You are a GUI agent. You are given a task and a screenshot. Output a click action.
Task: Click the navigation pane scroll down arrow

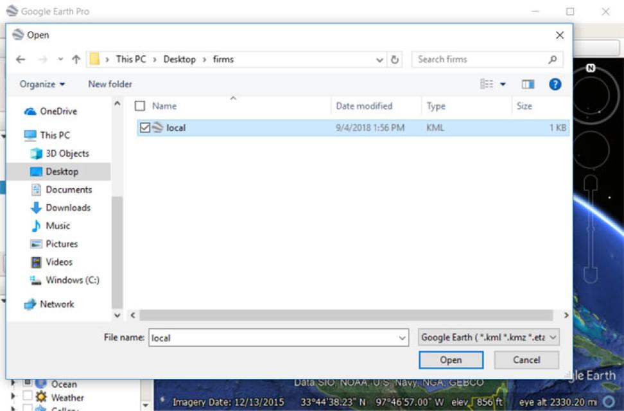pos(117,315)
